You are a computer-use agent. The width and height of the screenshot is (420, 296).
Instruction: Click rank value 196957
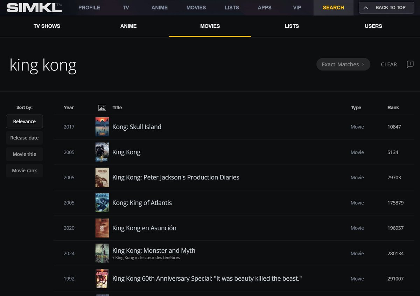tap(395, 228)
